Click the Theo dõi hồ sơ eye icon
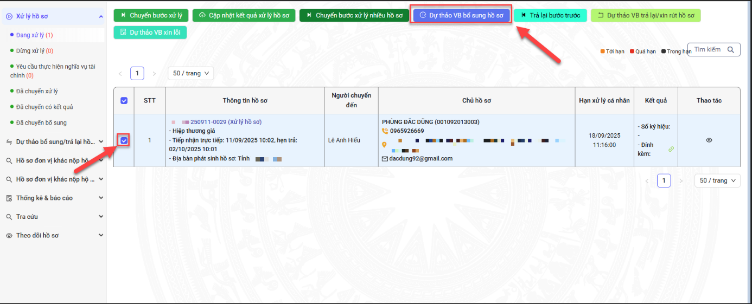 [x=9, y=236]
